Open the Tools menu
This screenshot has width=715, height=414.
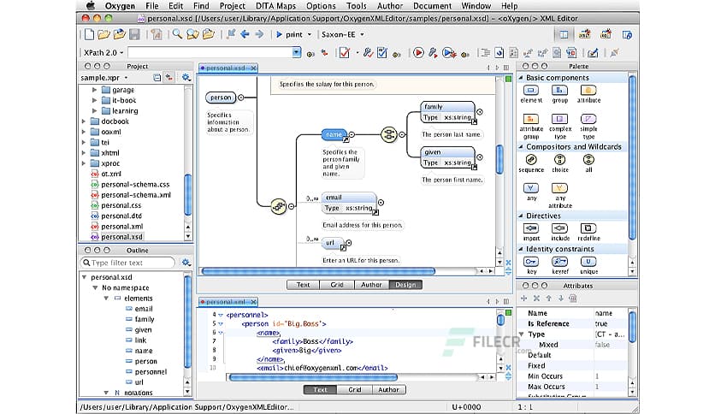[x=356, y=6]
